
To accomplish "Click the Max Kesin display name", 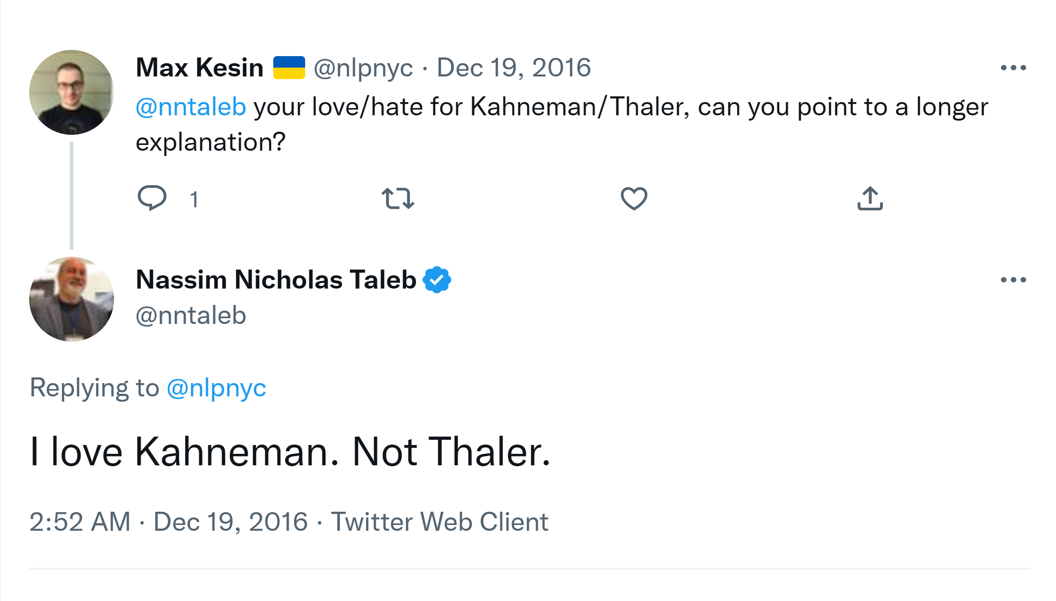I will (199, 68).
